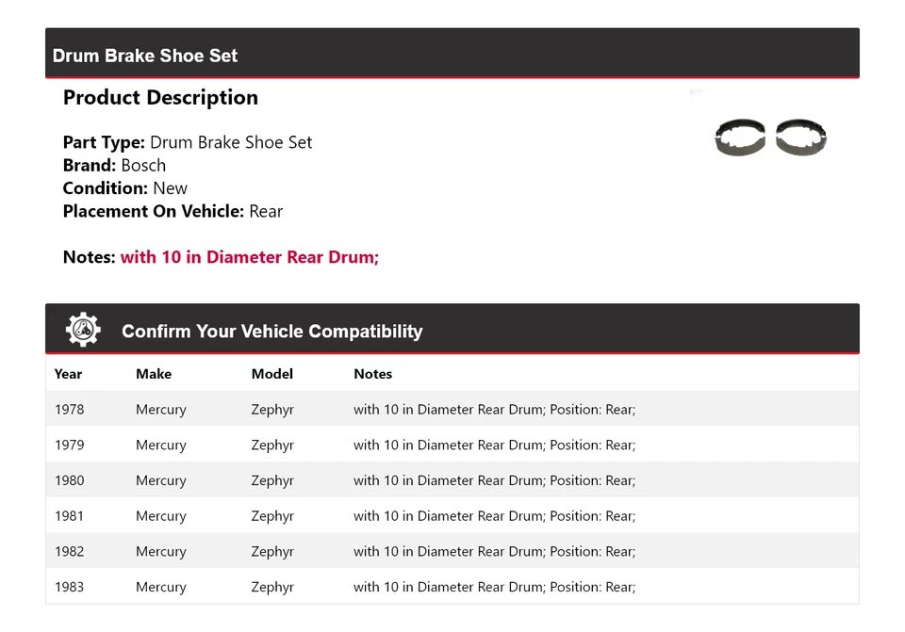
Task: Sort the table by Make column
Action: [154, 374]
